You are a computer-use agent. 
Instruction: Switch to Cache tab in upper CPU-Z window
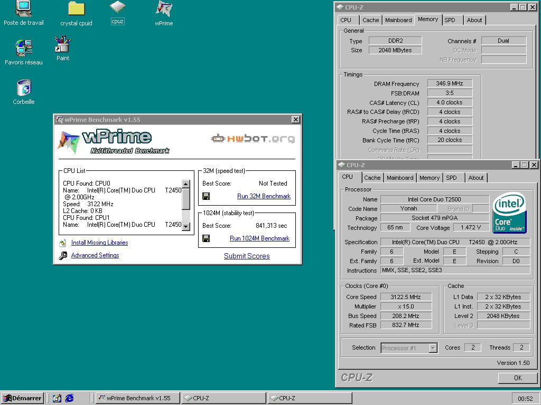click(371, 20)
